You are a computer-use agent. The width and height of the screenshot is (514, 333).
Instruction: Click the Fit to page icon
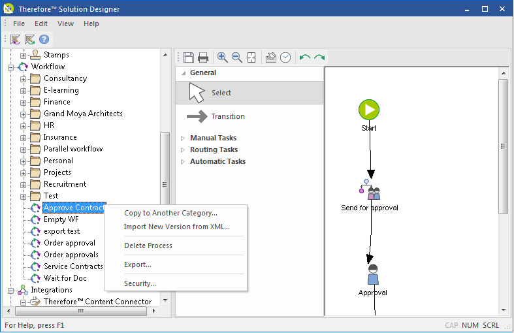tap(251, 57)
